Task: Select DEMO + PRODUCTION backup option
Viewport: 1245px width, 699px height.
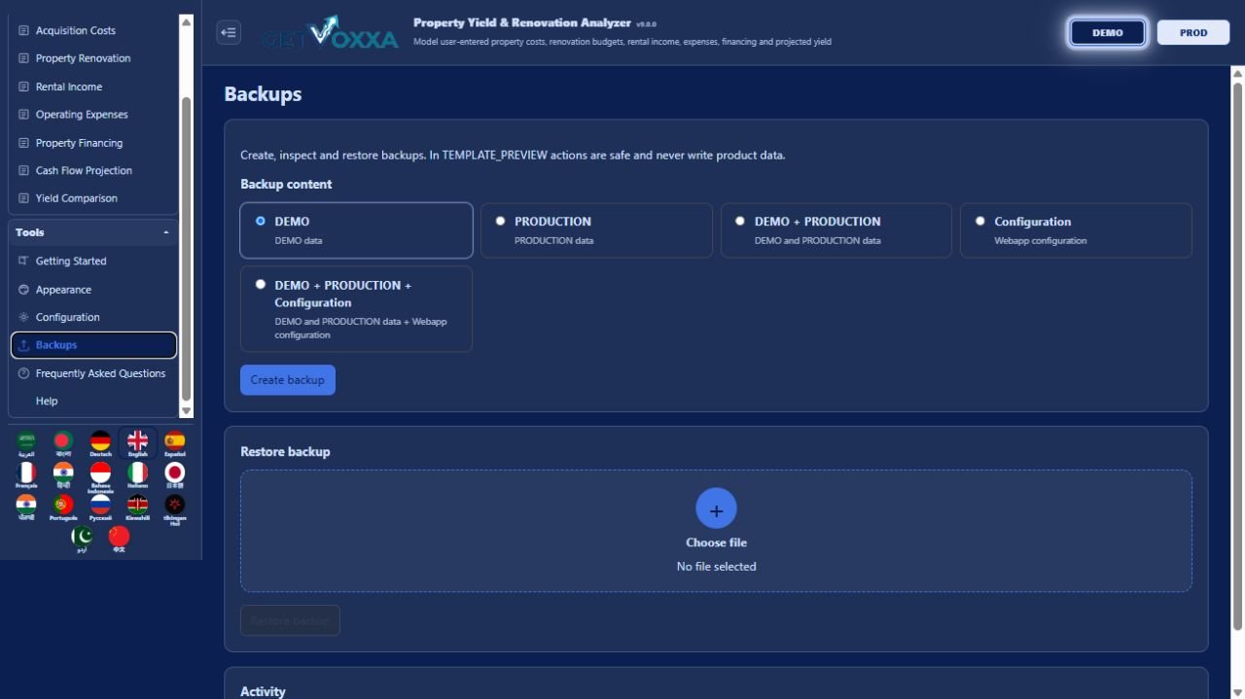Action: (x=836, y=230)
